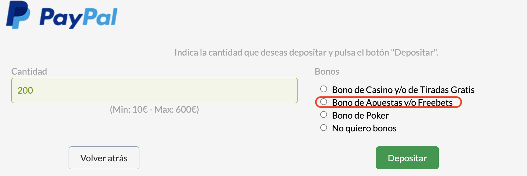Submit with the green Depositar button
The width and height of the screenshot is (527, 176).
coord(407,158)
